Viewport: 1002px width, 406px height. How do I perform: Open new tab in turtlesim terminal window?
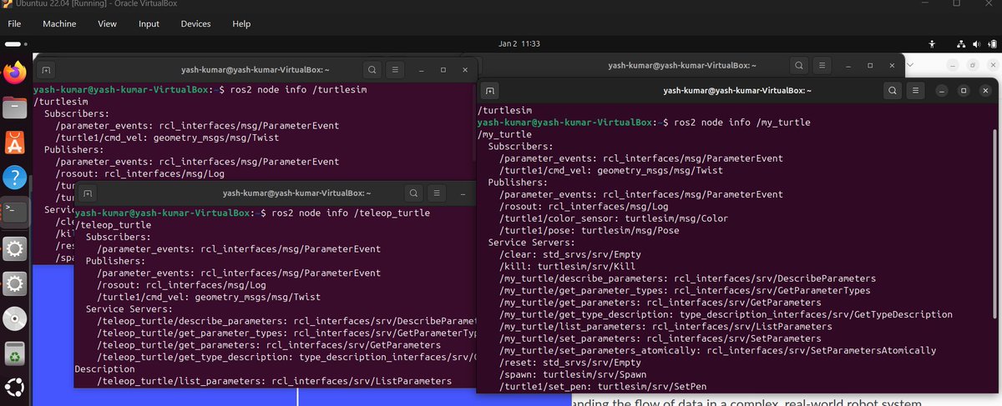click(46, 70)
